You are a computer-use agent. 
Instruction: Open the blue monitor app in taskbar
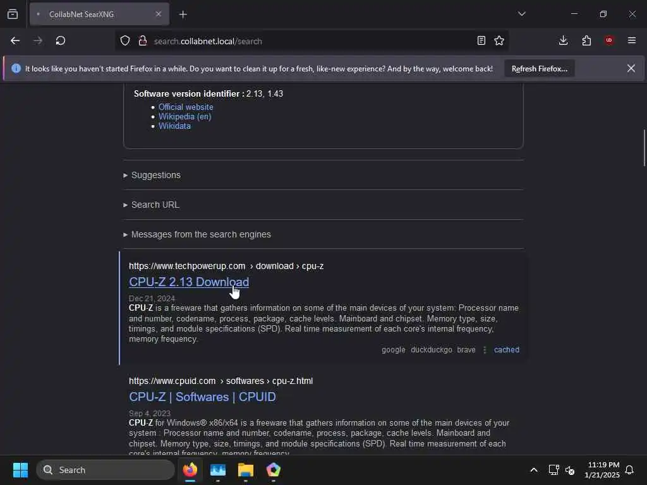[218, 470]
